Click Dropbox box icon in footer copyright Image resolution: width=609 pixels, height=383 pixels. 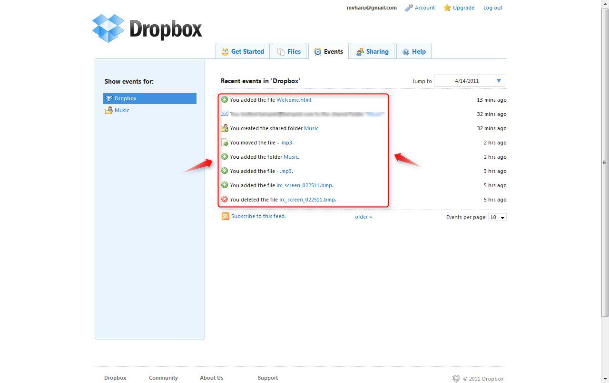[x=456, y=378]
